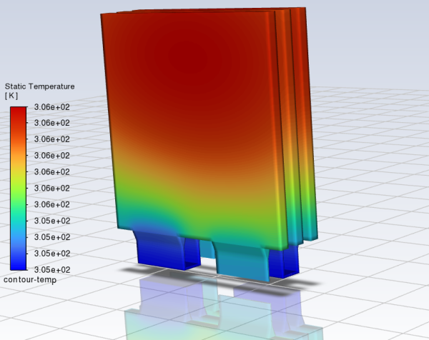The width and height of the screenshot is (429, 340).
Task: Click the contour-temp label below the legend
Action: [x=30, y=279]
